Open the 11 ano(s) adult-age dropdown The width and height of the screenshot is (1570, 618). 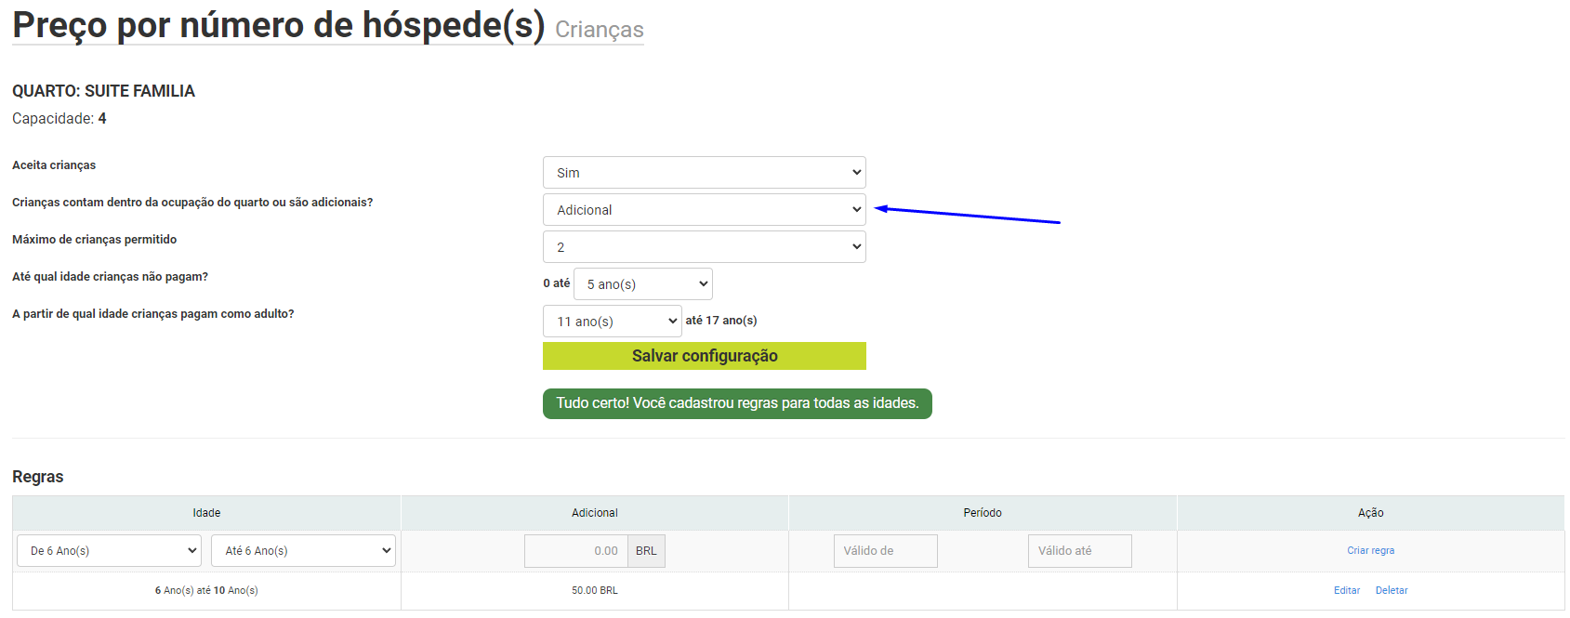[612, 322]
